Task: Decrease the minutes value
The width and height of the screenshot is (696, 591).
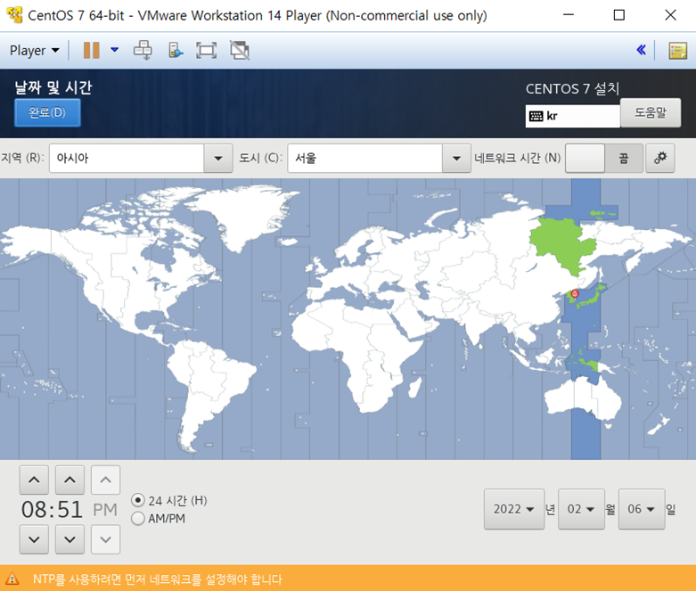Action: (x=70, y=539)
